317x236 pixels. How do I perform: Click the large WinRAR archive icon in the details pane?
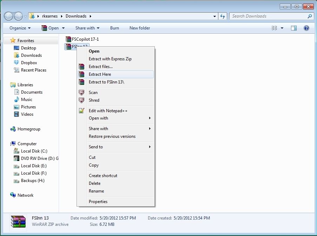click(x=18, y=222)
